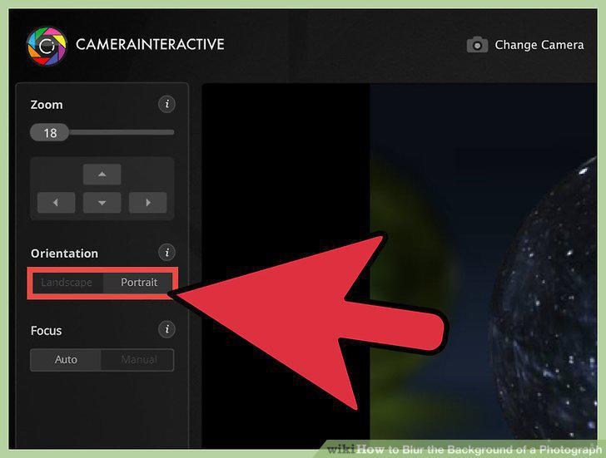Image resolution: width=606 pixels, height=458 pixels.
Task: Click the camera icon beside Change Camera
Action: 477,45
